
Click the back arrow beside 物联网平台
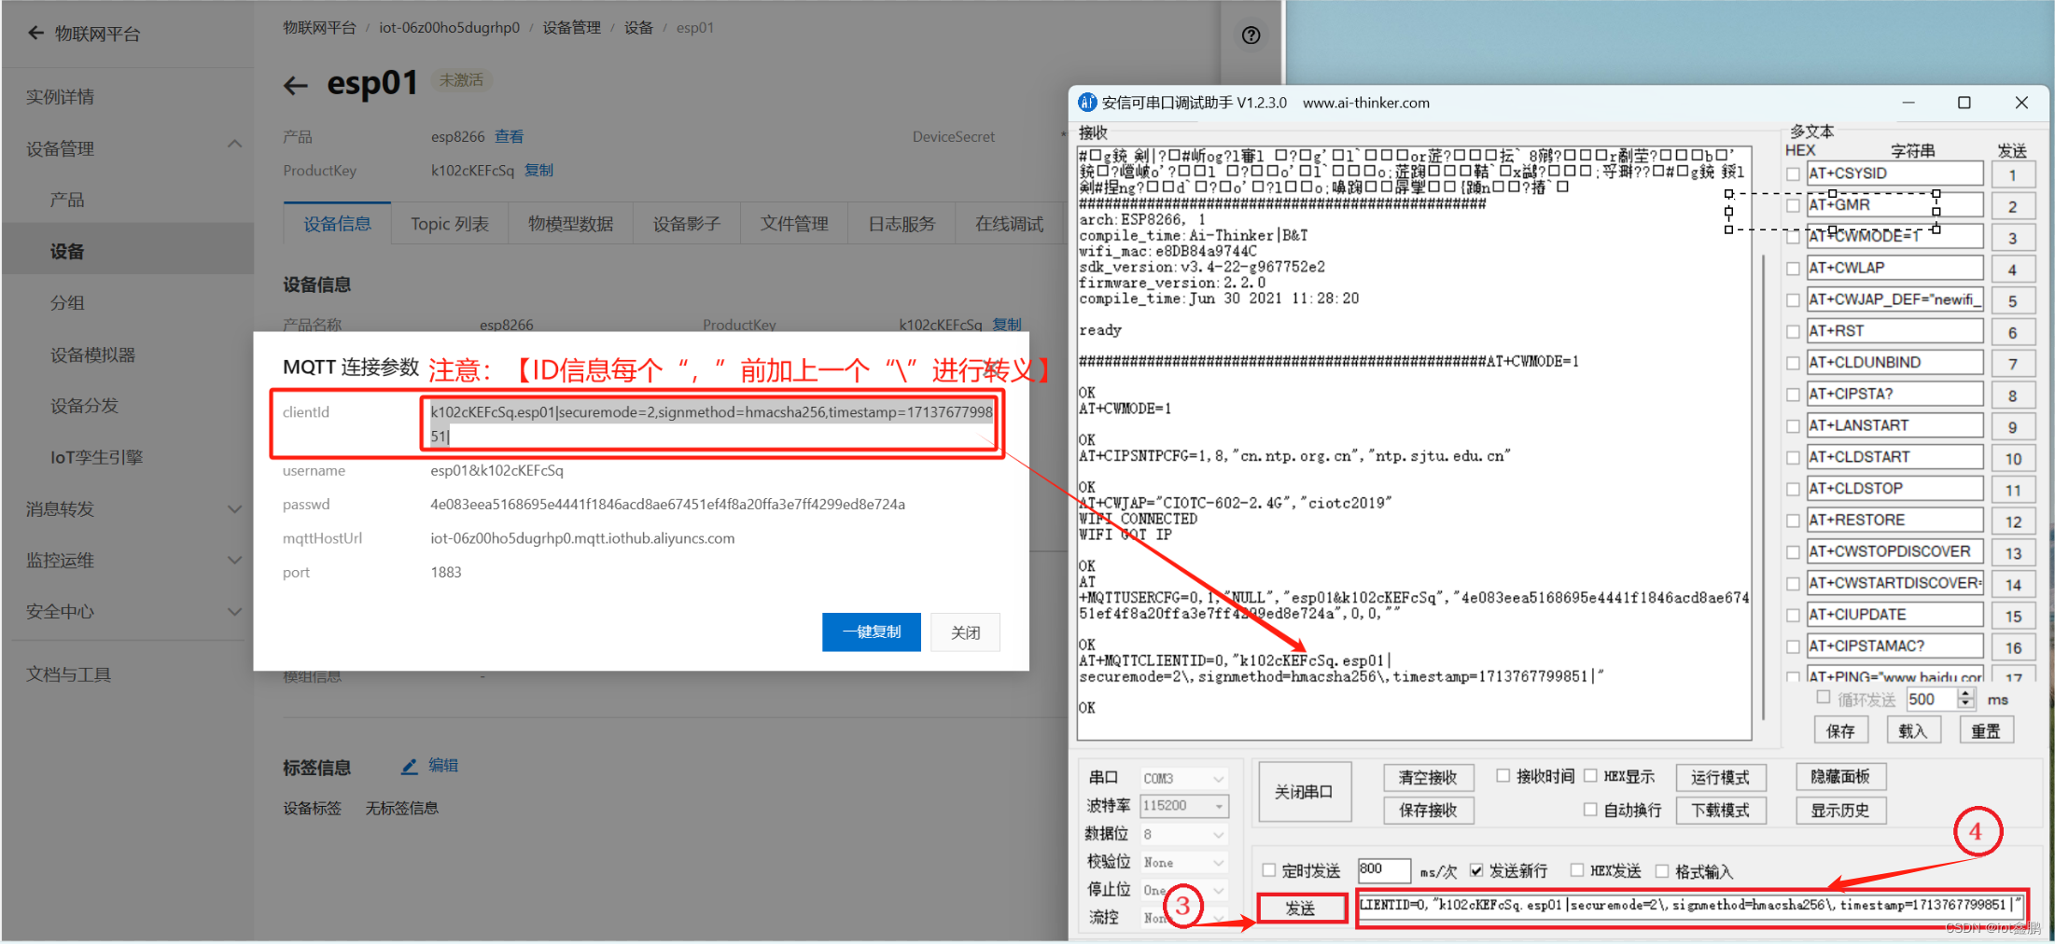[x=35, y=34]
